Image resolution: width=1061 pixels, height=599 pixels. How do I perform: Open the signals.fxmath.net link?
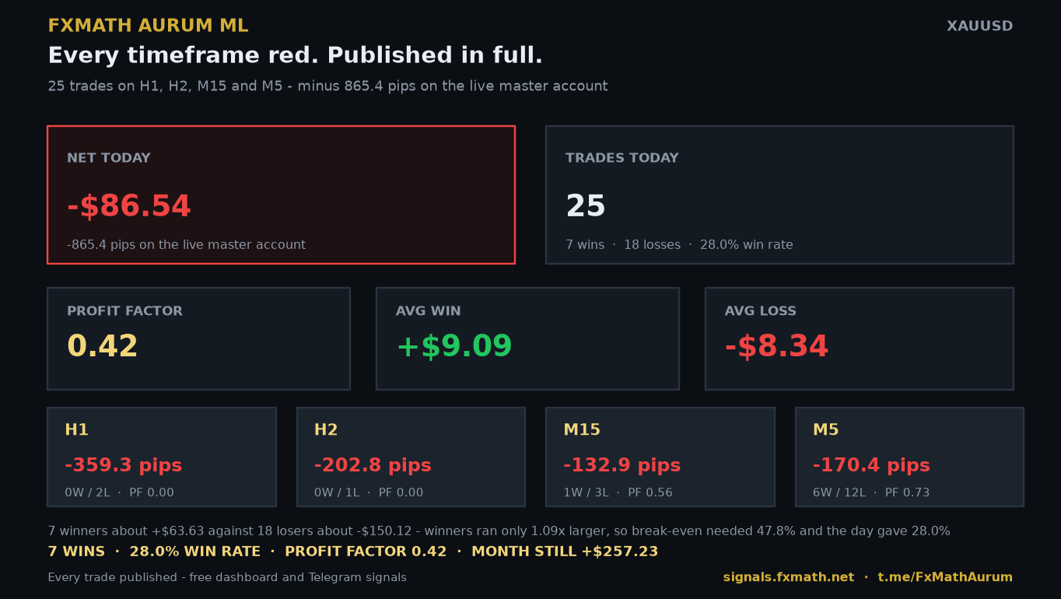tap(788, 577)
